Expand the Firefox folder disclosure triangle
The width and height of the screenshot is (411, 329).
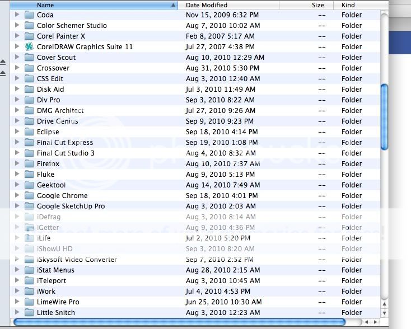(17, 163)
